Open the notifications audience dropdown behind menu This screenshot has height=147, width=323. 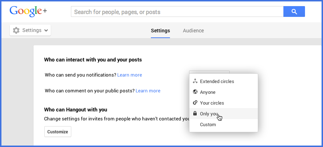[209, 72]
